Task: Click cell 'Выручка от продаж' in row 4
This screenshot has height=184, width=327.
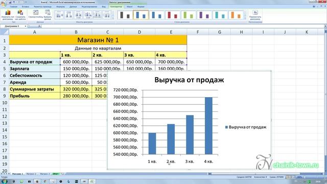Action: click(x=34, y=62)
